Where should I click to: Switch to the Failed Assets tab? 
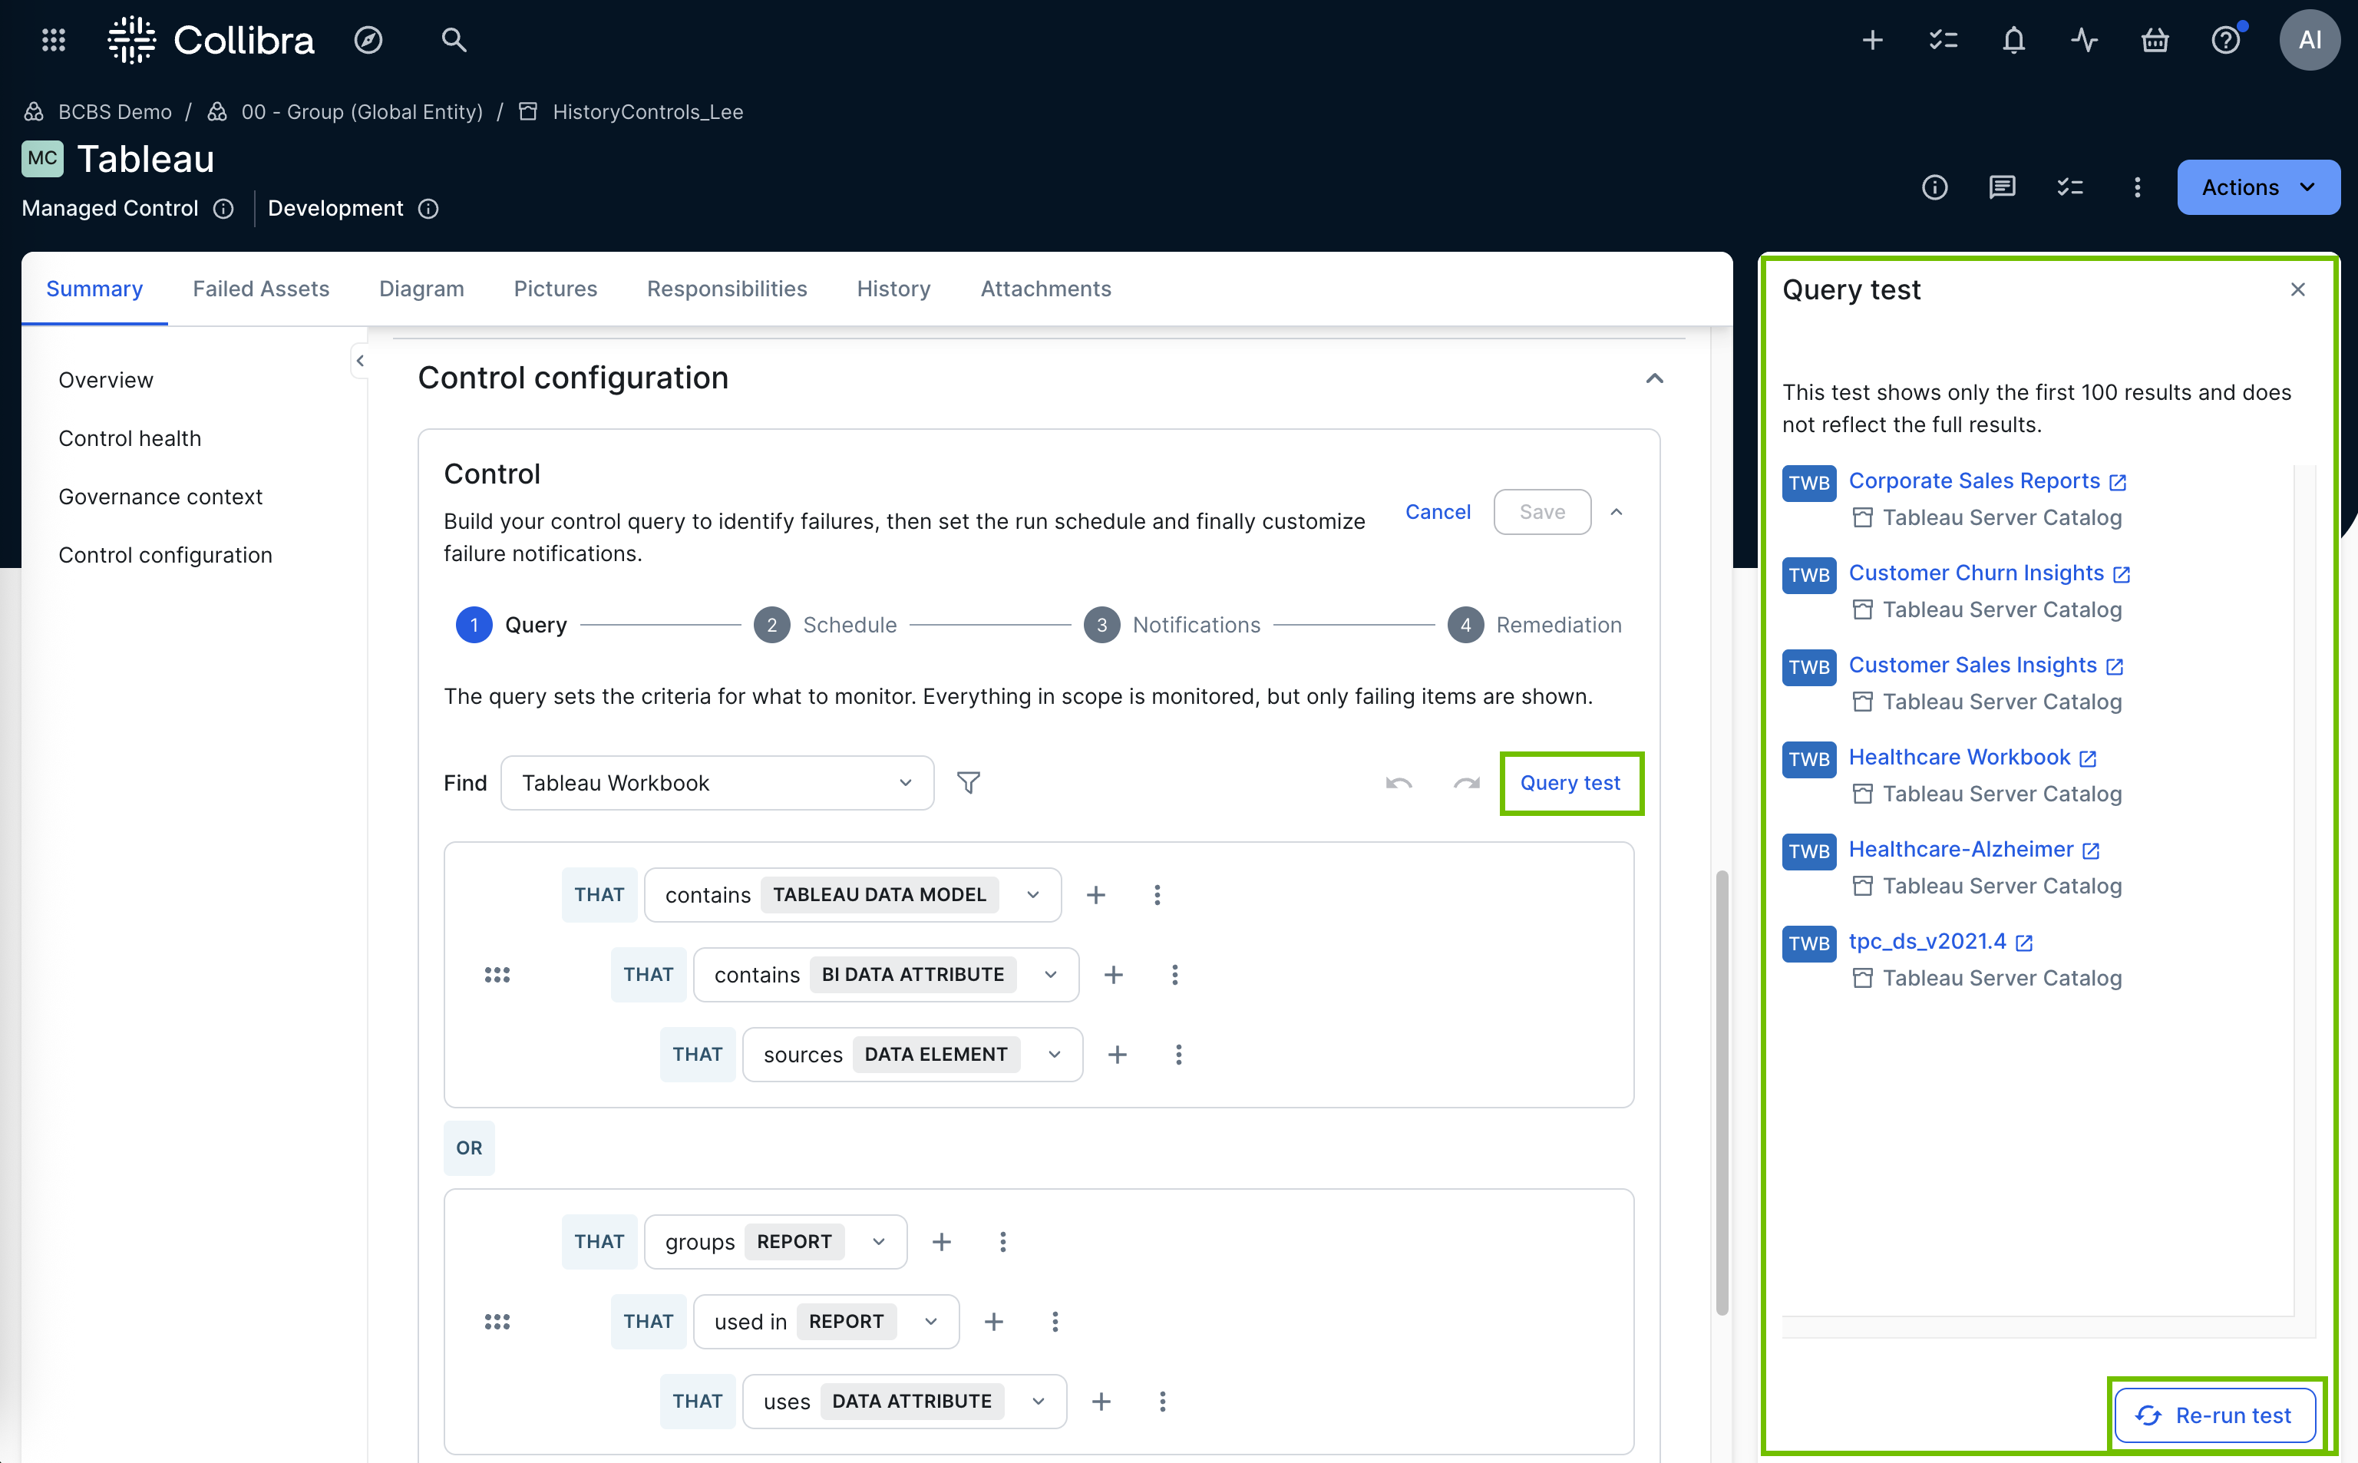[x=261, y=289]
